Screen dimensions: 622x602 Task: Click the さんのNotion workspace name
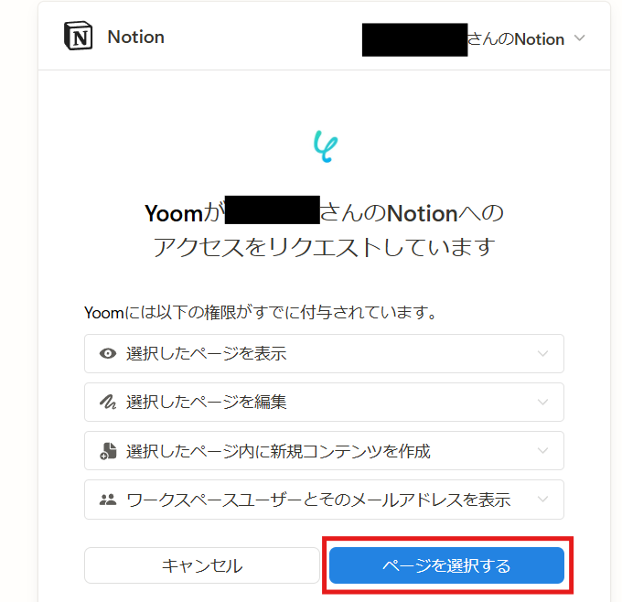515,39
